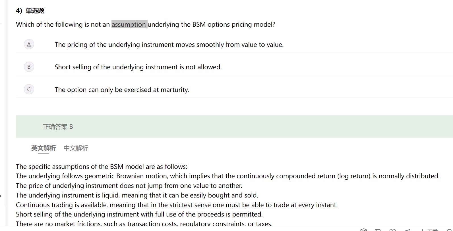Click the rightmost icon in bottom bar
453x231 pixels.
449,230
